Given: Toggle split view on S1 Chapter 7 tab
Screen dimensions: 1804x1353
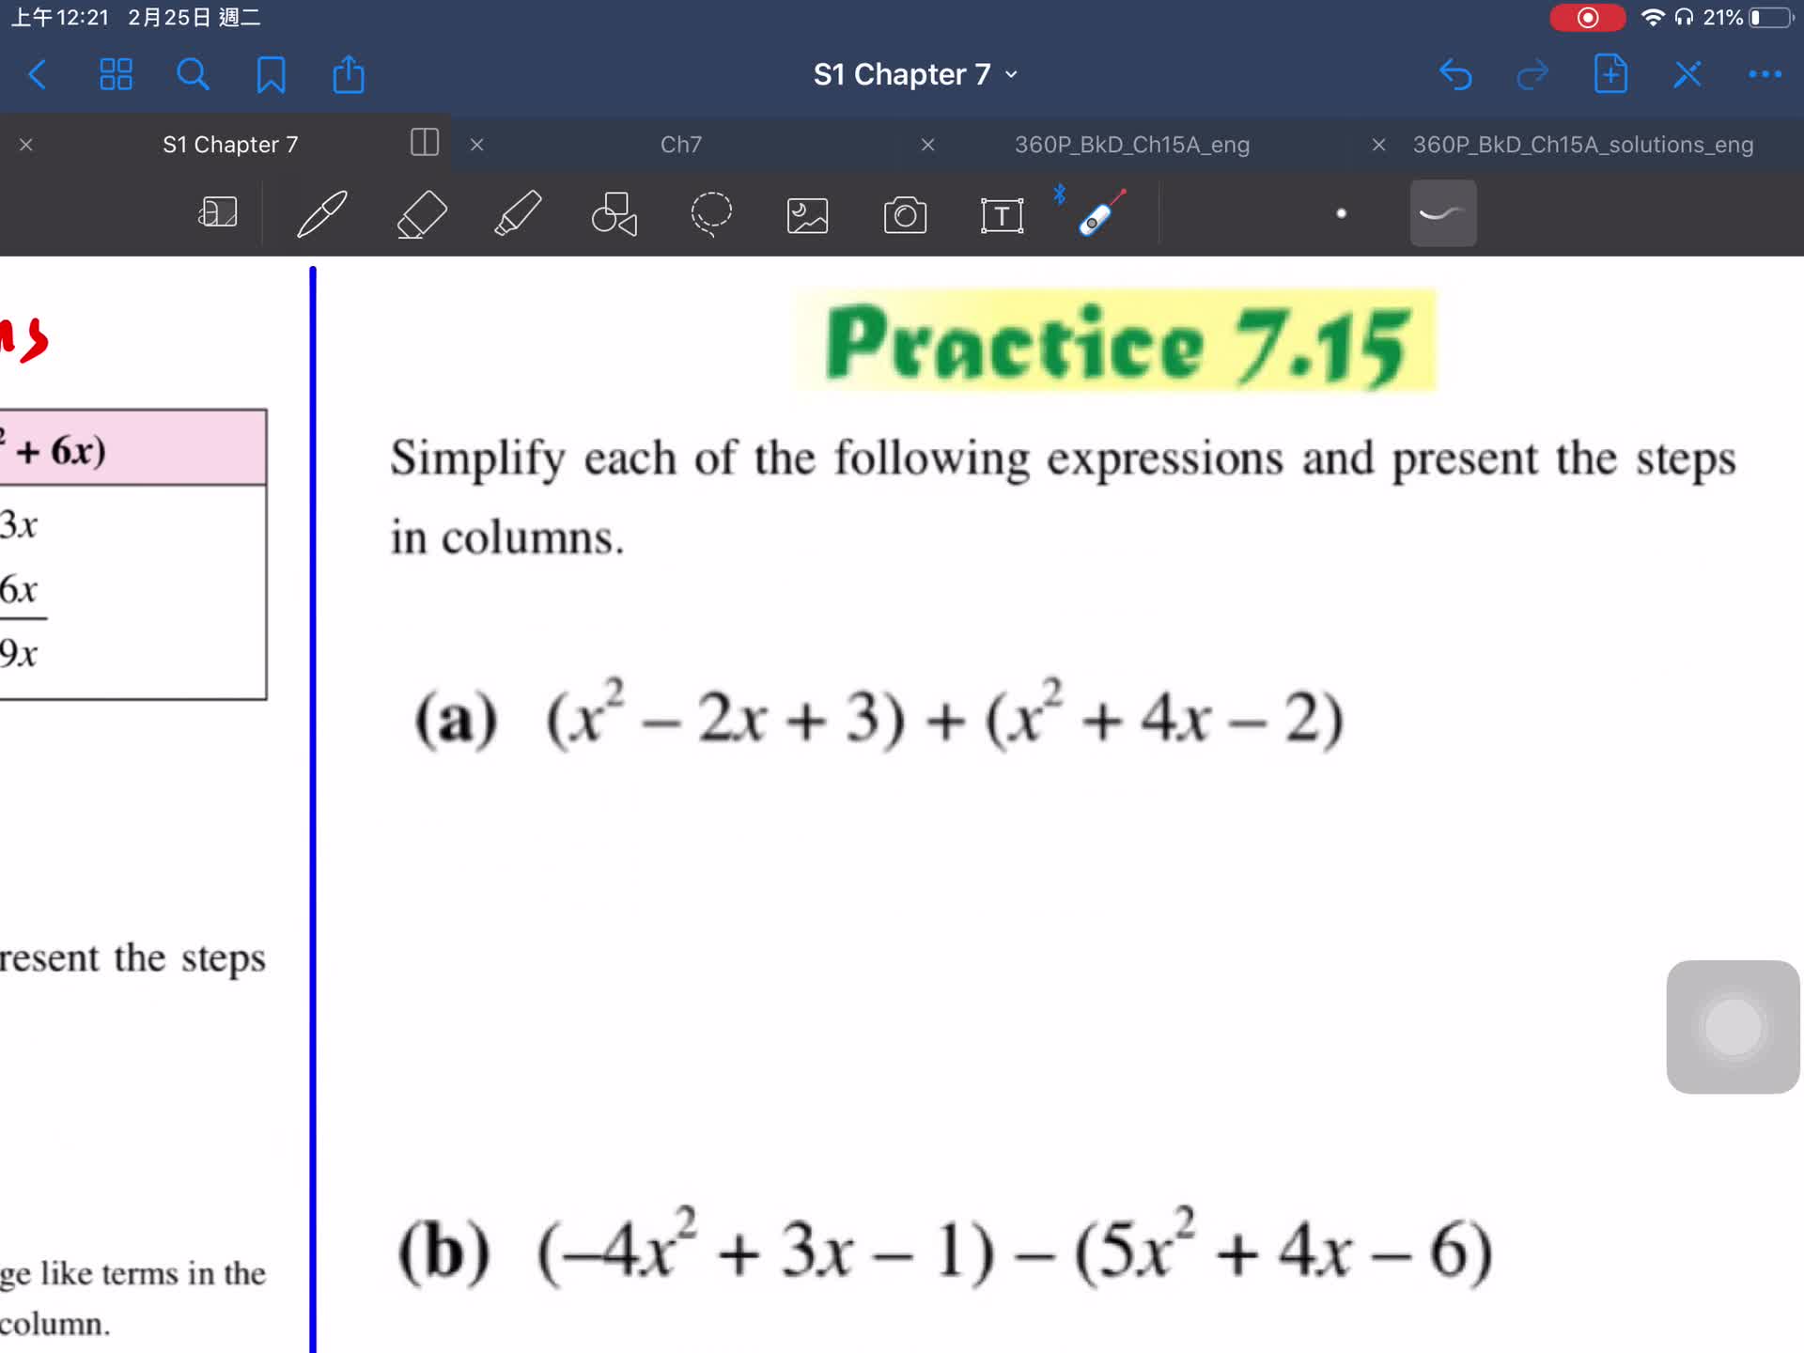Looking at the screenshot, I should (x=425, y=143).
